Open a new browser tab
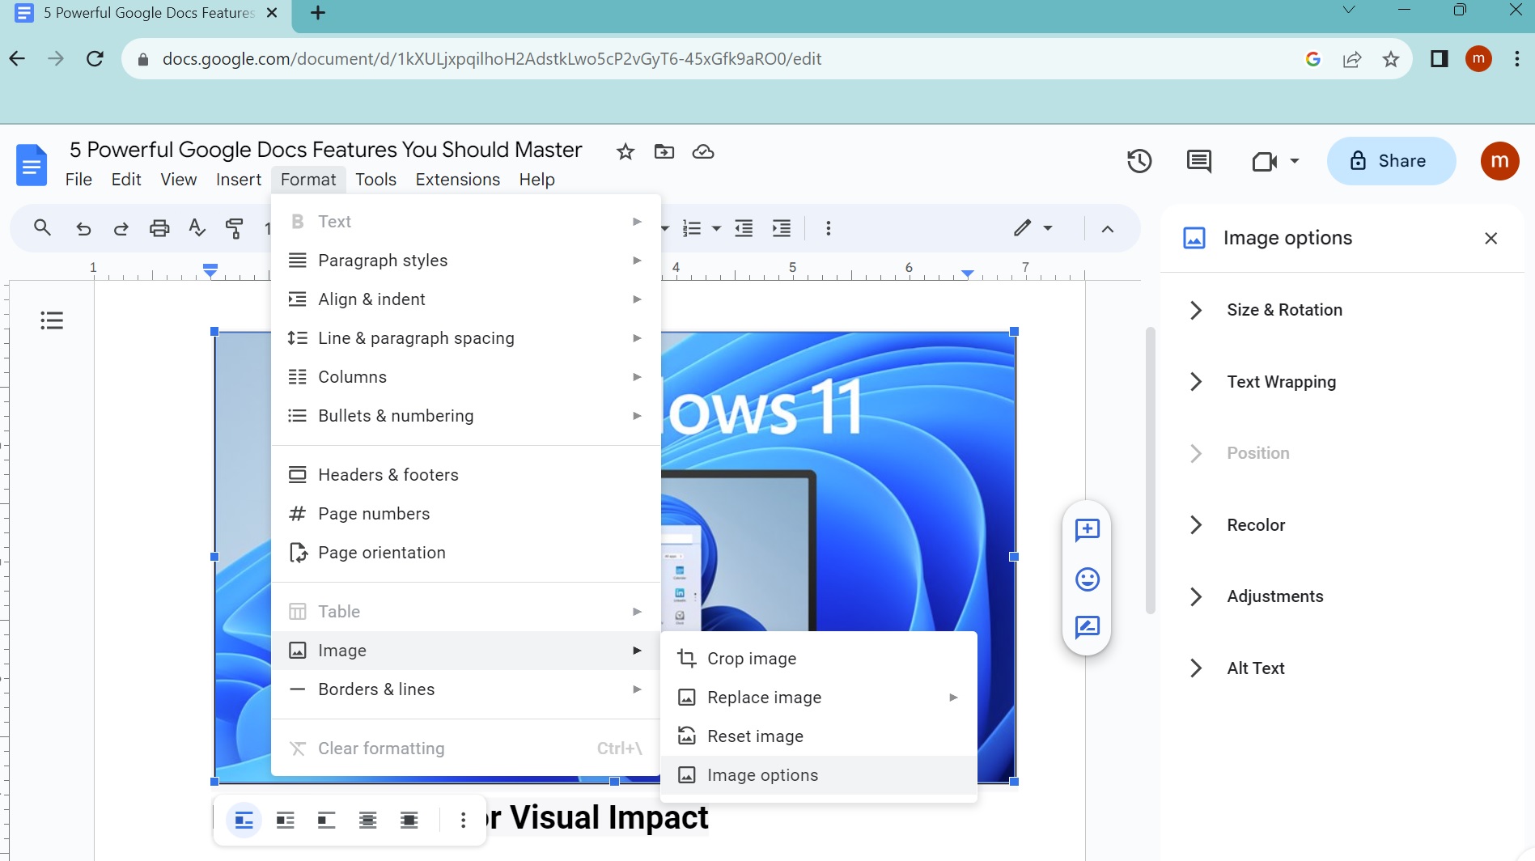 [x=318, y=13]
